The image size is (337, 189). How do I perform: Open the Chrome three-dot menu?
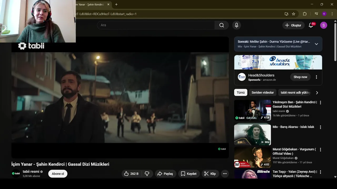(332, 14)
